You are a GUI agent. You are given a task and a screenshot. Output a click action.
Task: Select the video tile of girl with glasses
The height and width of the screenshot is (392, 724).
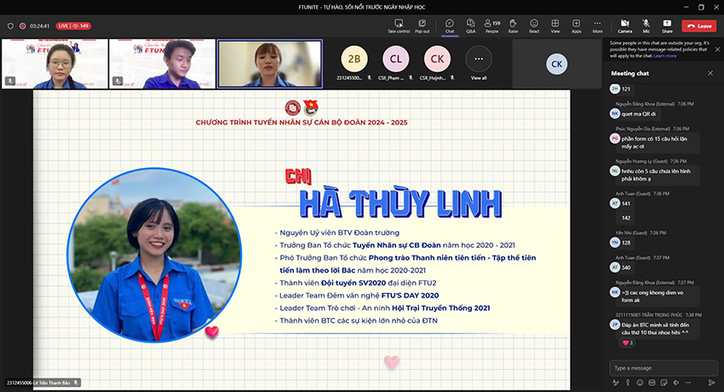click(x=55, y=64)
